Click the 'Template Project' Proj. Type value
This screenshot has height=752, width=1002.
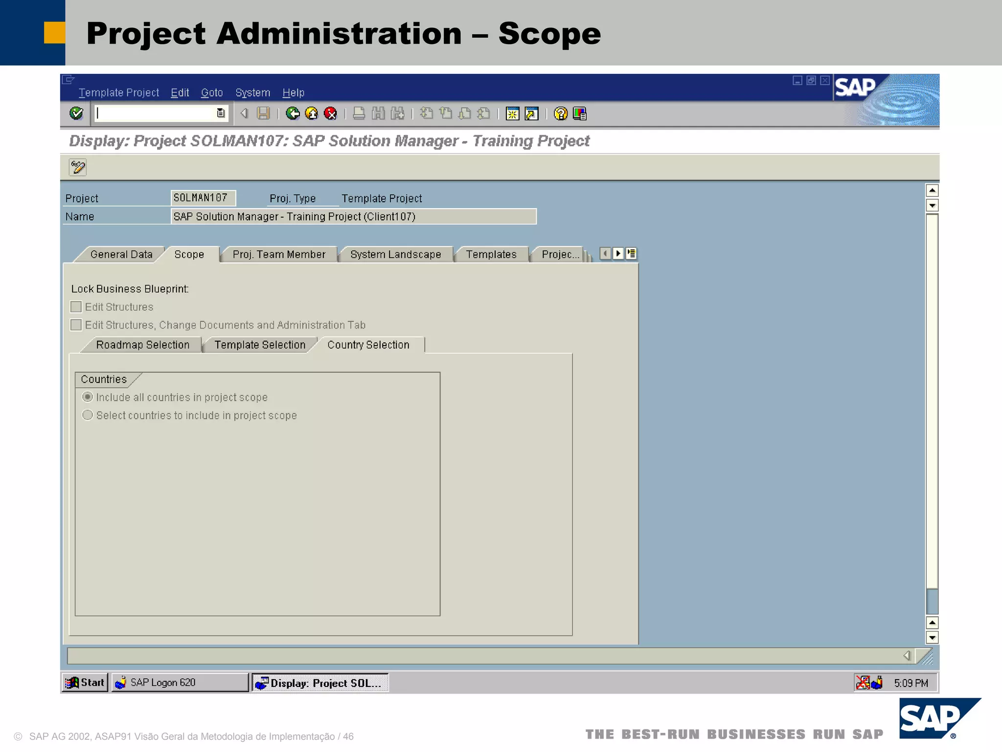(382, 198)
